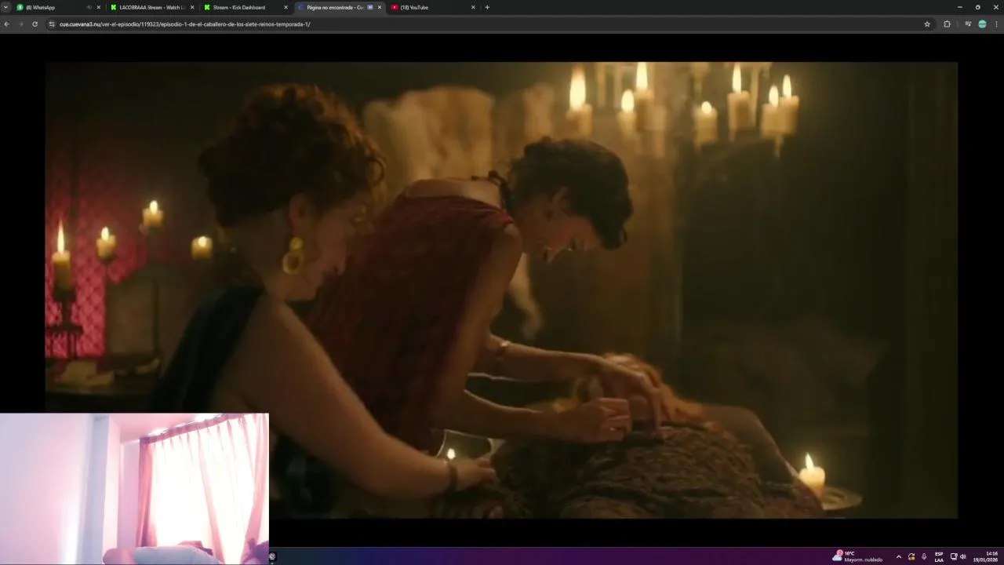Mute the WhatsApp tab audio icon

(89, 7)
